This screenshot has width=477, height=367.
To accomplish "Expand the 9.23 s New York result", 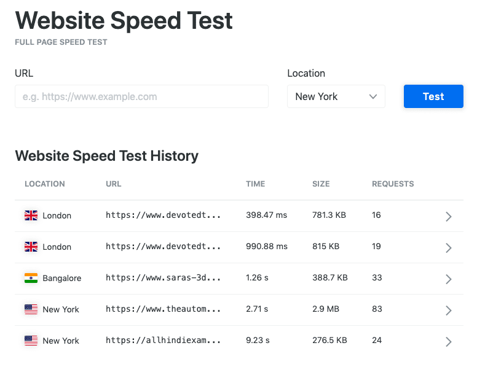I will (x=448, y=341).
